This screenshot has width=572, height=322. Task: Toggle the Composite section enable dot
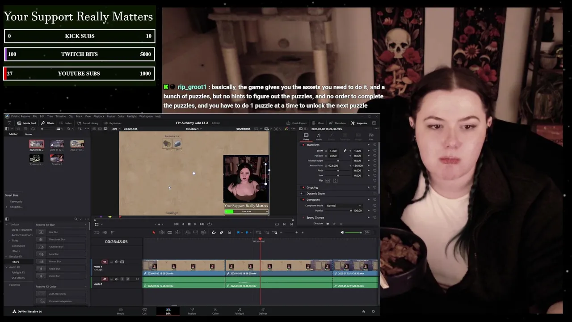pyautogui.click(x=303, y=200)
